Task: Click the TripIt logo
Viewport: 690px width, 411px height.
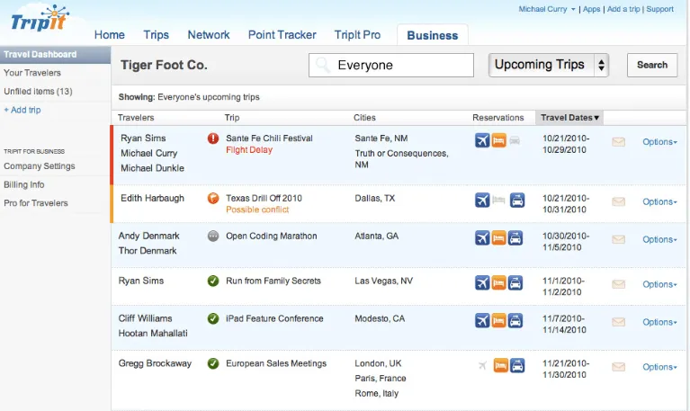Action: point(40,19)
